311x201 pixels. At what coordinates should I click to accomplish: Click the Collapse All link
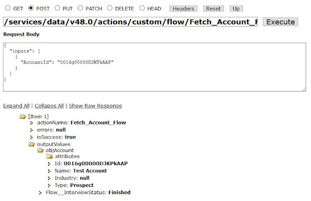point(49,106)
